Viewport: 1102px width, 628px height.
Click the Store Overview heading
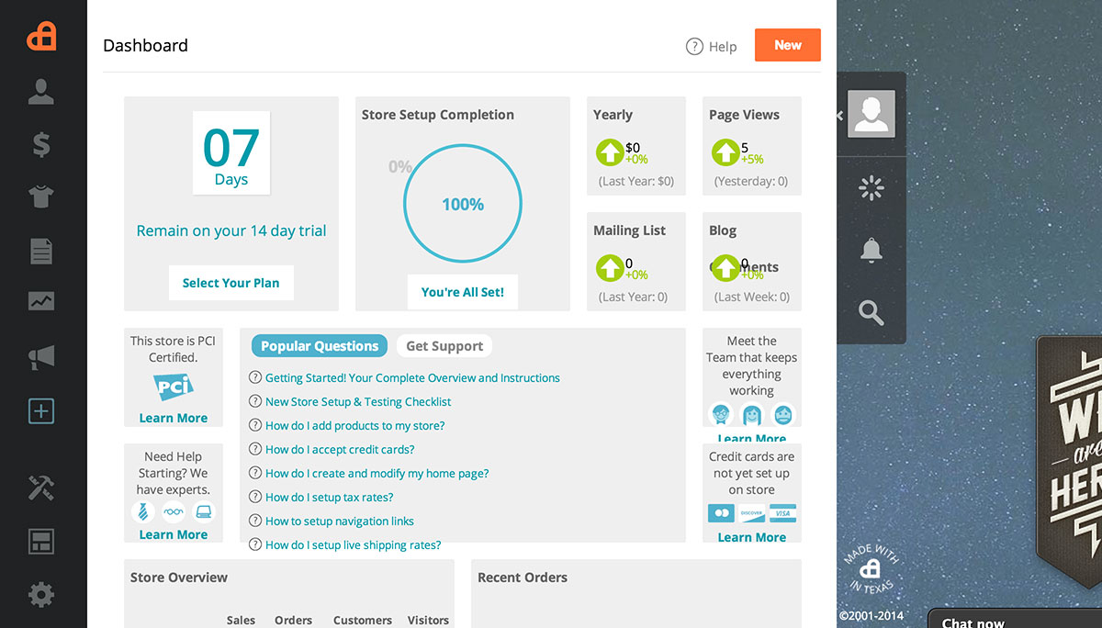[x=179, y=578]
